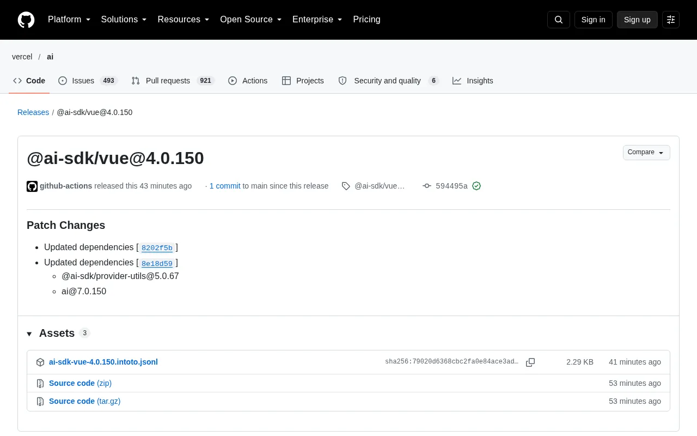Click the Sign in button

coord(594,20)
